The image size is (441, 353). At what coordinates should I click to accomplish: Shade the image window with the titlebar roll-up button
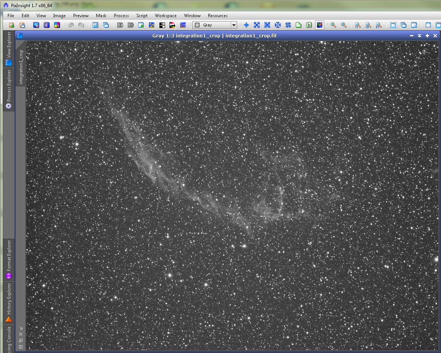pos(419,36)
